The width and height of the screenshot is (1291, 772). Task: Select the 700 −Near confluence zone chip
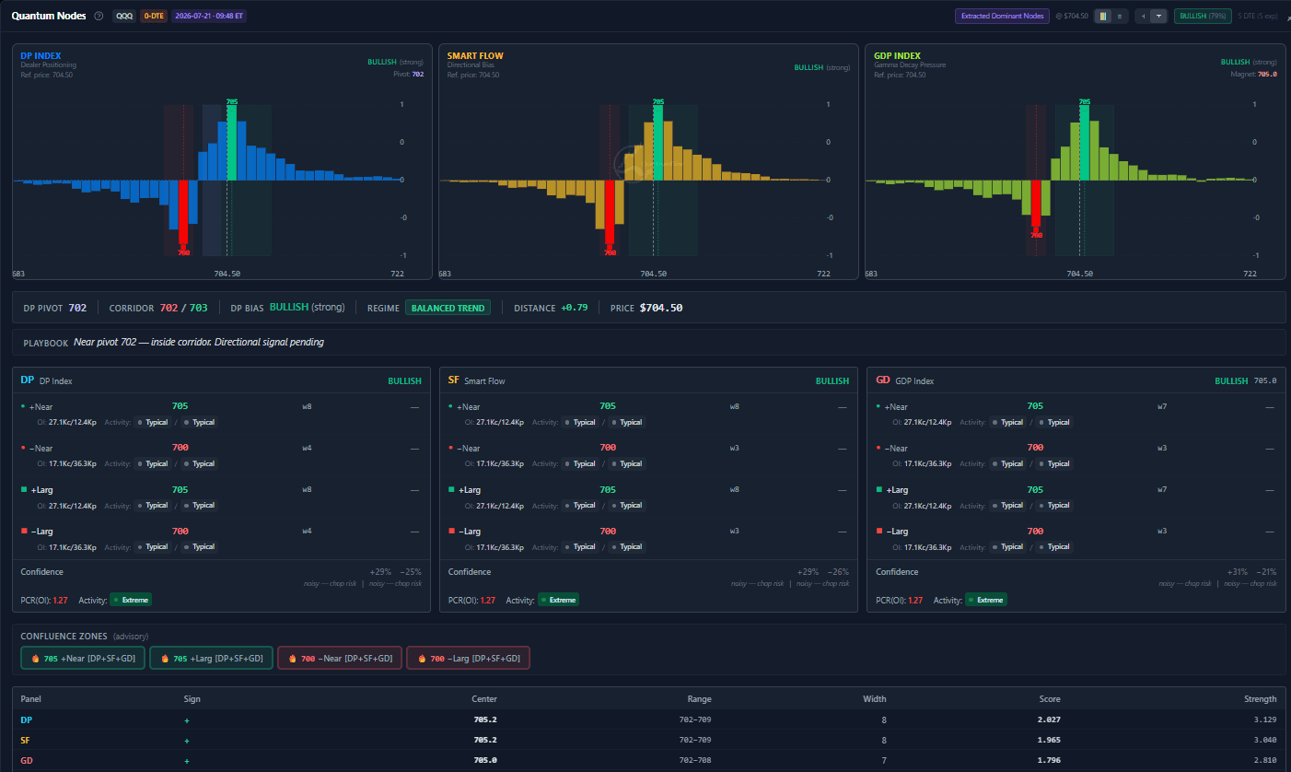(x=340, y=659)
